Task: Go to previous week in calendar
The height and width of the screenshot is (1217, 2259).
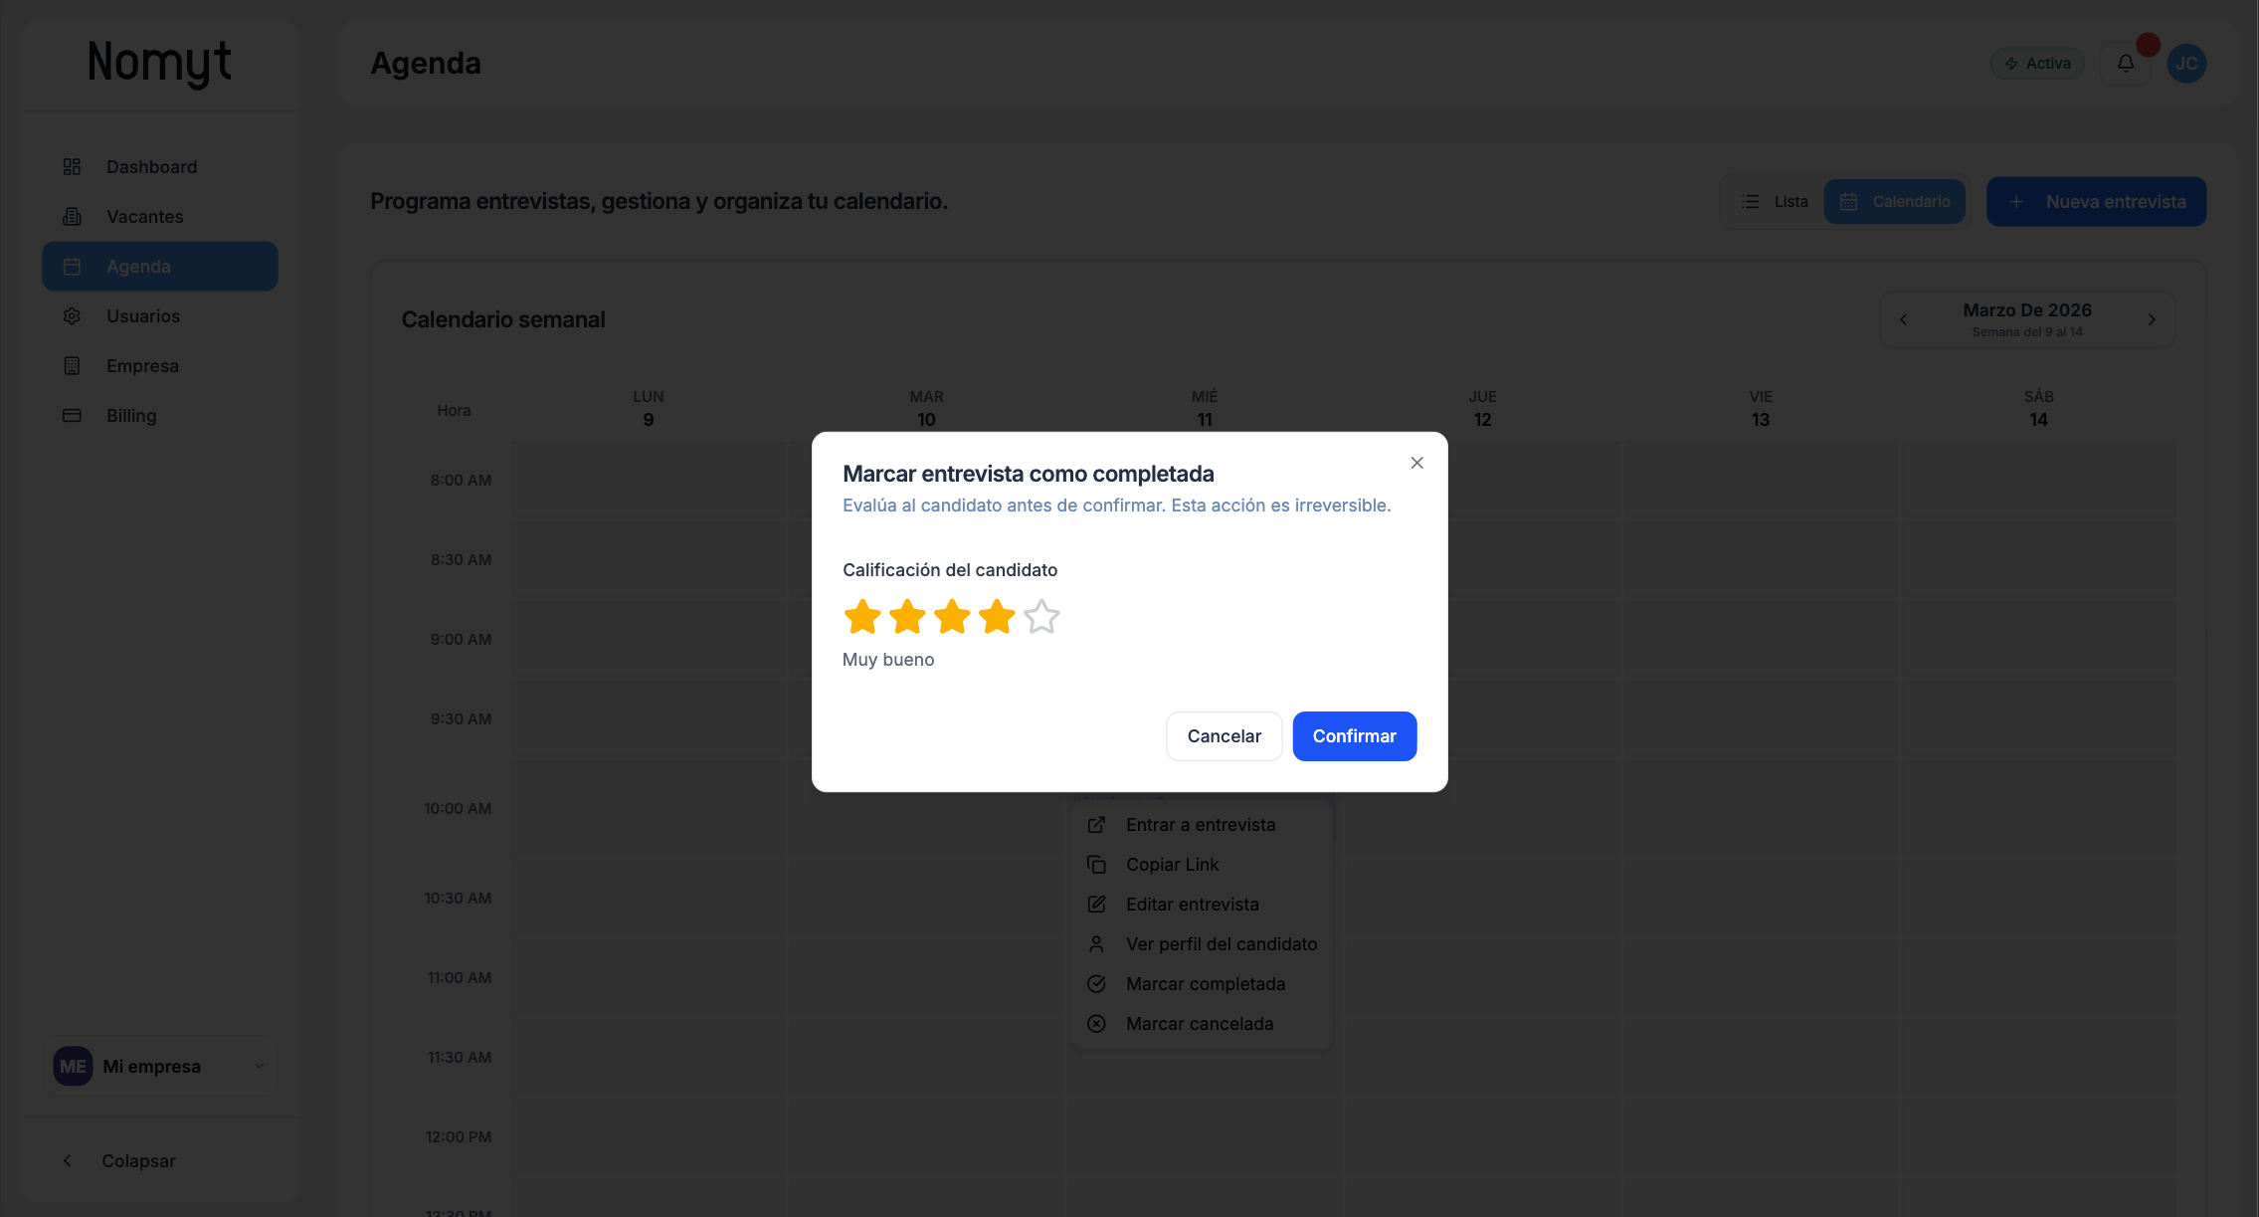Action: pos(1903,319)
